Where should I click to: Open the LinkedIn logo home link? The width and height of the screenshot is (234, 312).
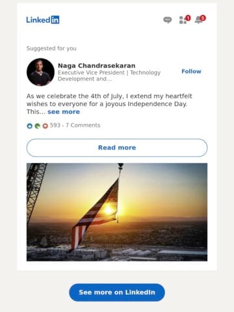click(43, 19)
